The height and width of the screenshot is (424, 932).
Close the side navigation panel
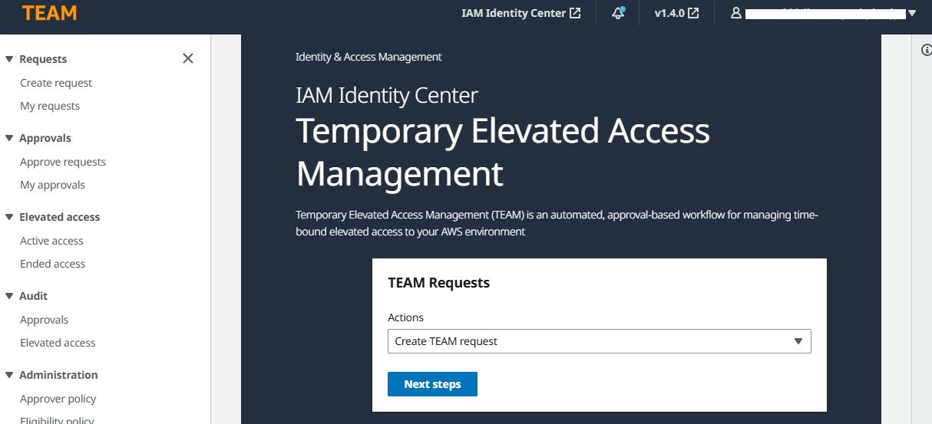[188, 59]
